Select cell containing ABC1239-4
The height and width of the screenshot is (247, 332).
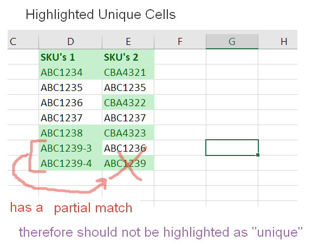[x=70, y=163]
